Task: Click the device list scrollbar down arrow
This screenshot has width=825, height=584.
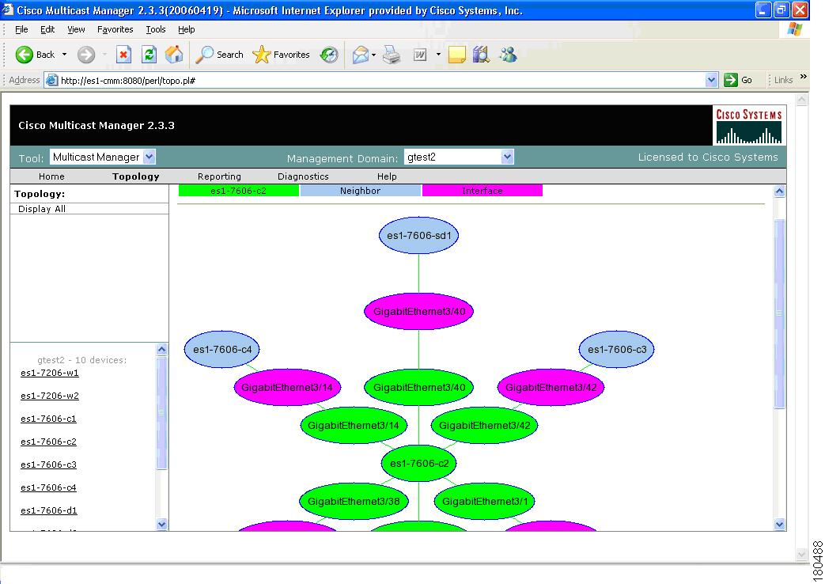Action: click(x=161, y=525)
